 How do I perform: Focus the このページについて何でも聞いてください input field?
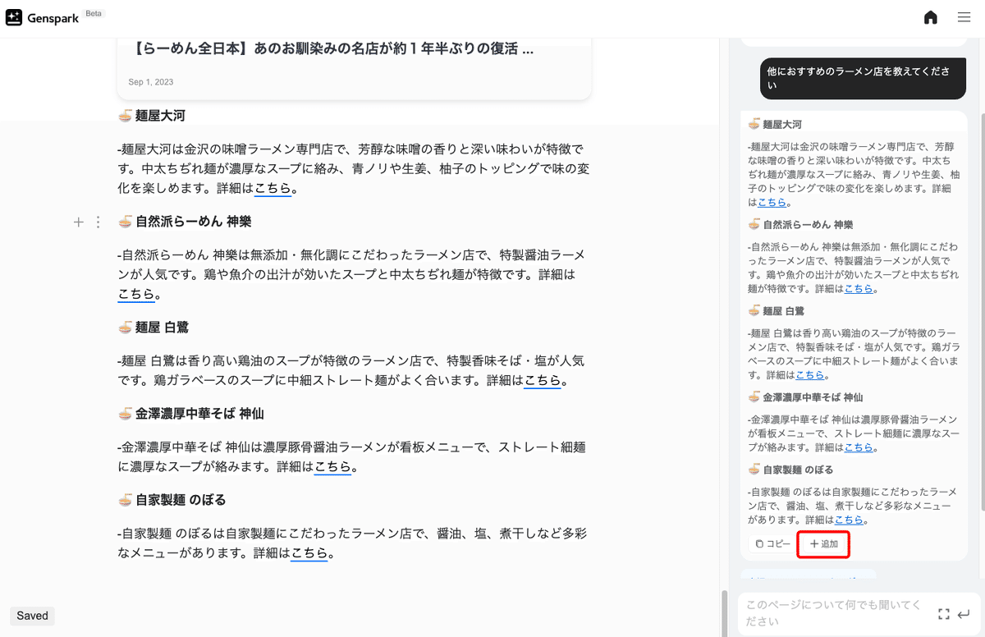point(835,613)
